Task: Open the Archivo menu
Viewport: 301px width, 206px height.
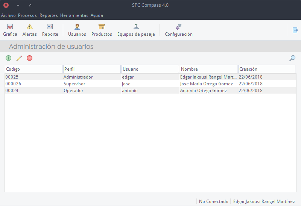Action: pos(8,15)
